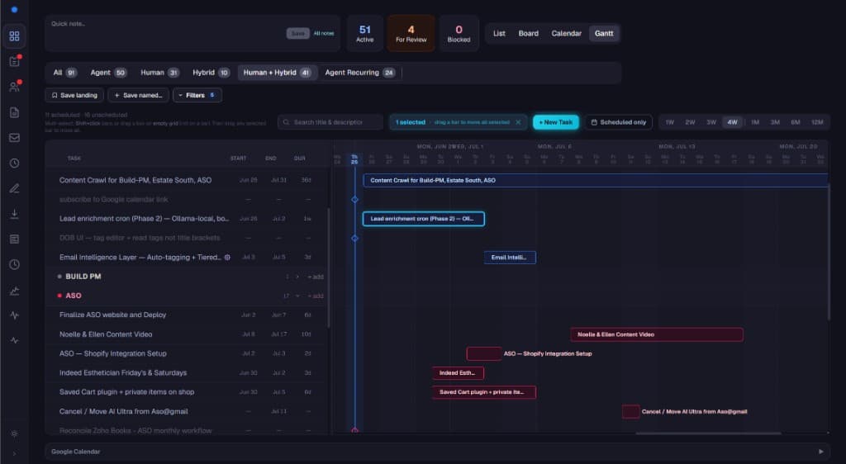This screenshot has width=846, height=464.
Task: Filter by Human tasks tab
Action: click(x=159, y=73)
